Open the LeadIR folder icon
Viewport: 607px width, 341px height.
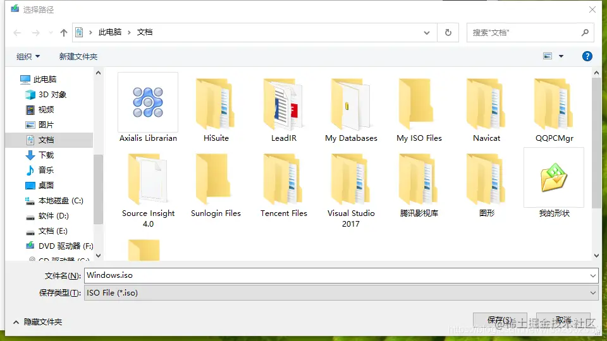[x=283, y=104]
